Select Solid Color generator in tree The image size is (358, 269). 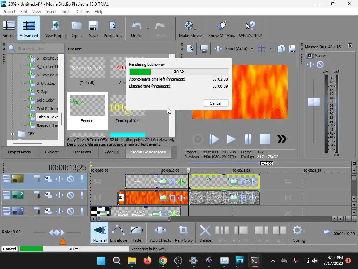(x=45, y=100)
